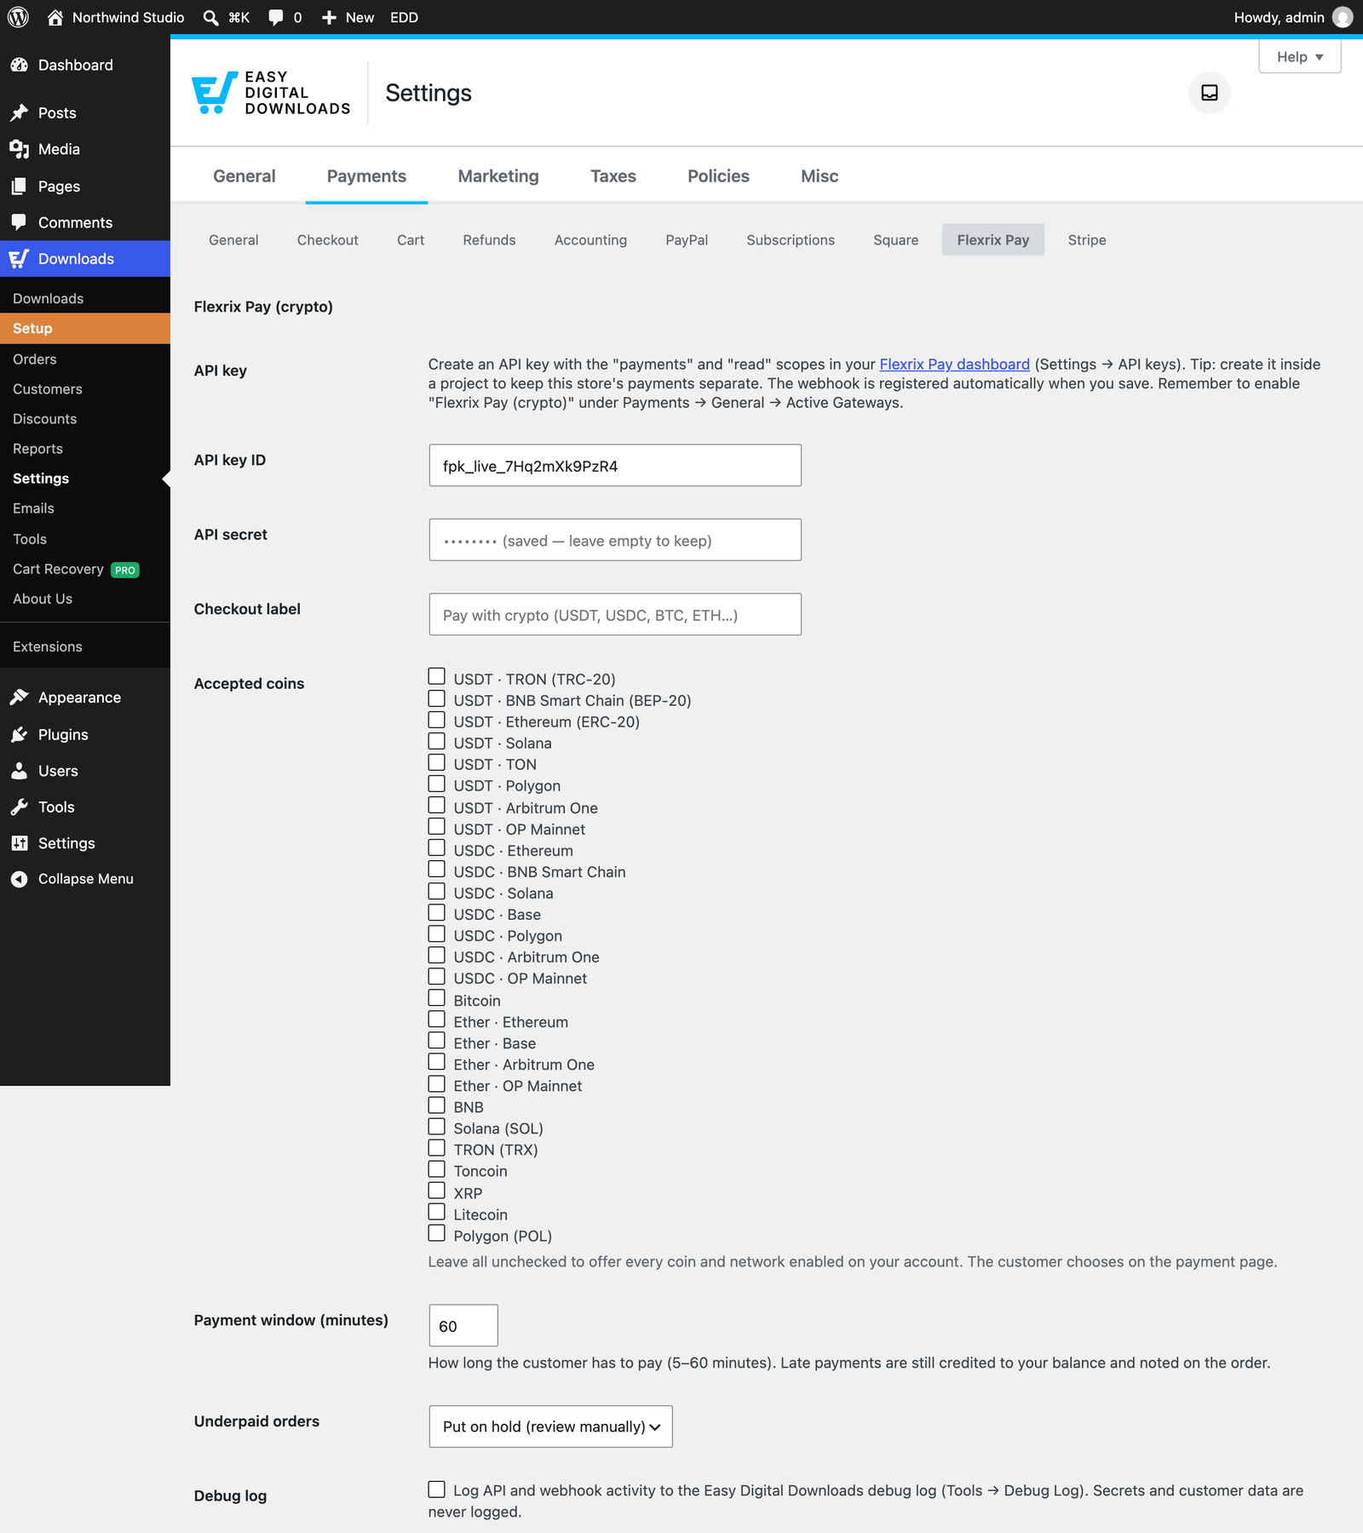Click the Plugins plug icon
The image size is (1363, 1533).
[19, 734]
